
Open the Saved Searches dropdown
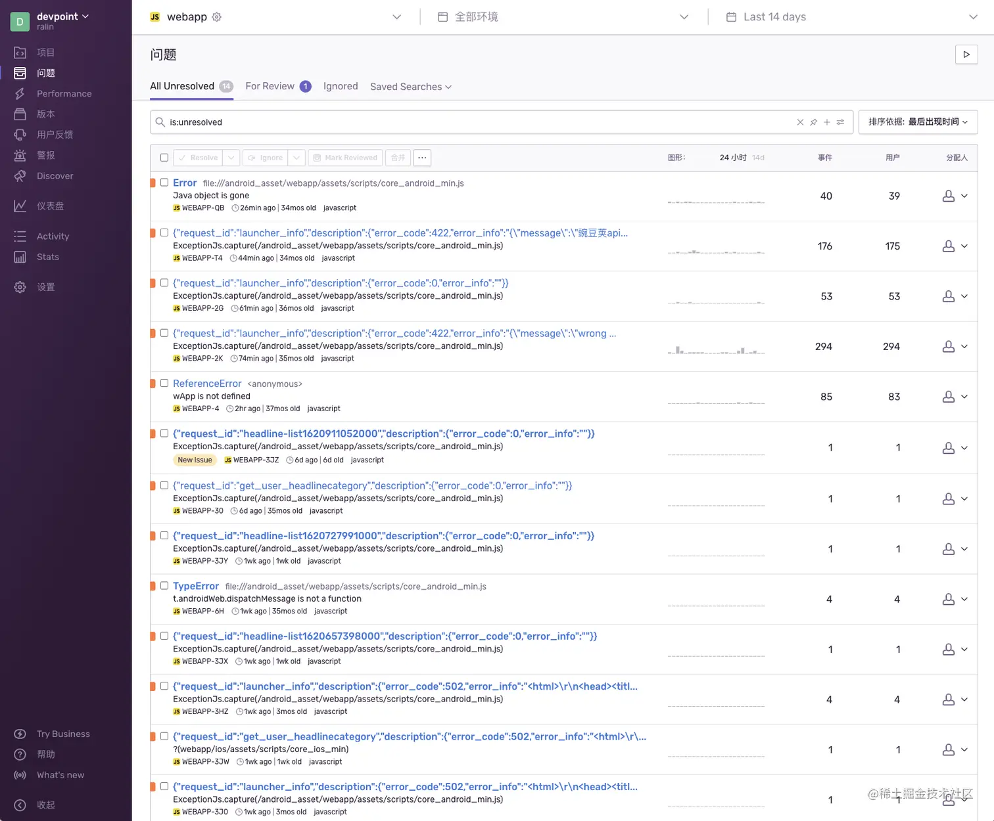(x=411, y=87)
